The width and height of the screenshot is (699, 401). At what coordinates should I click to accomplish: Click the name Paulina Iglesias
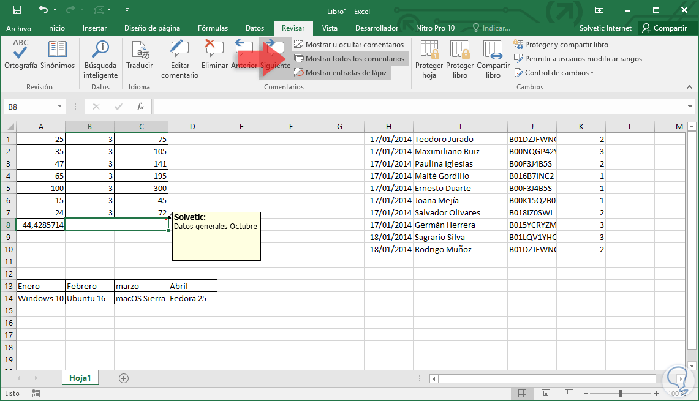444,163
